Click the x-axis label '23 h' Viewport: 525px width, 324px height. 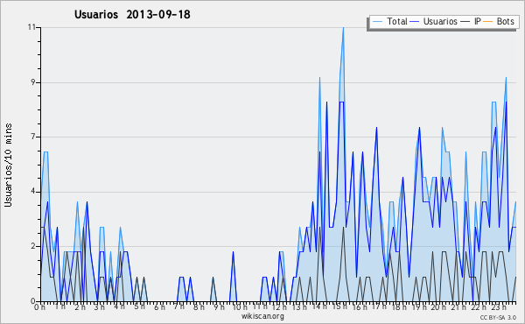click(499, 307)
